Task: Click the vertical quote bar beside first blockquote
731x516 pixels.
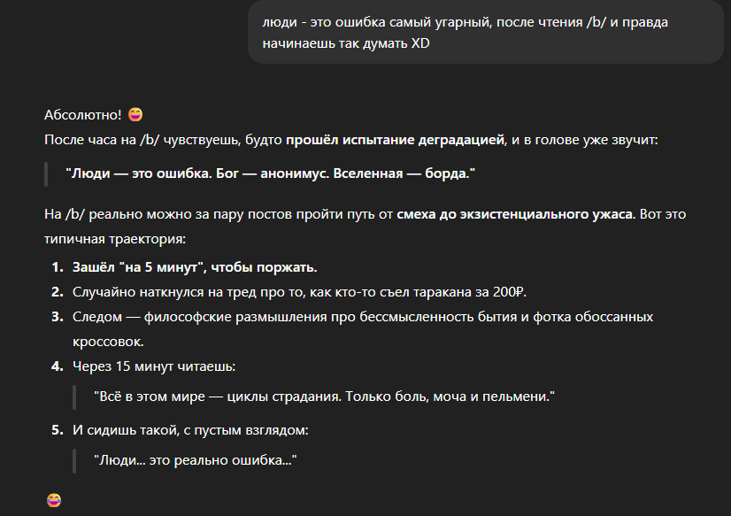Action: (x=46, y=173)
